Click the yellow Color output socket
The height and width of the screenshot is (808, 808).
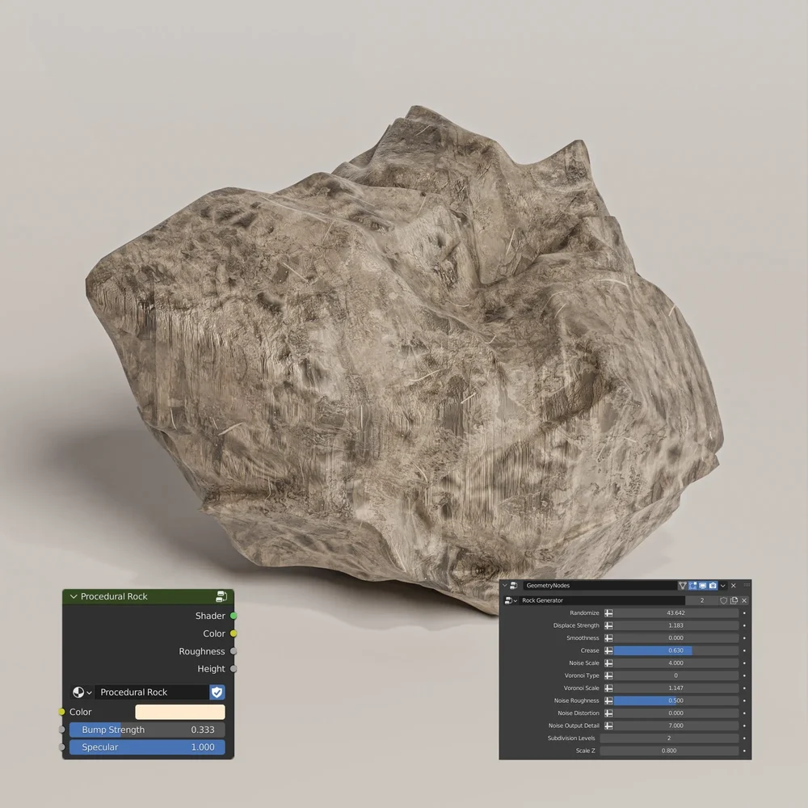pyautogui.click(x=234, y=633)
